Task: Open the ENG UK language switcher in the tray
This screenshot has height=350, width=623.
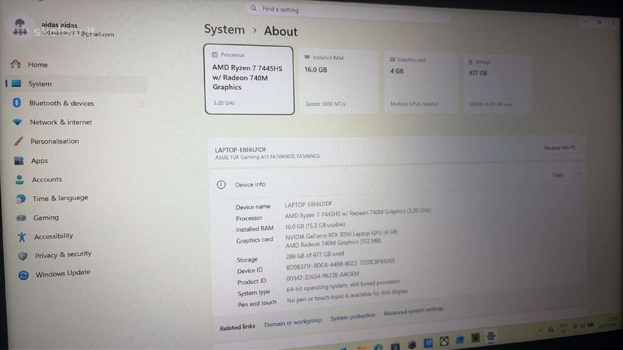Action: tap(563, 328)
